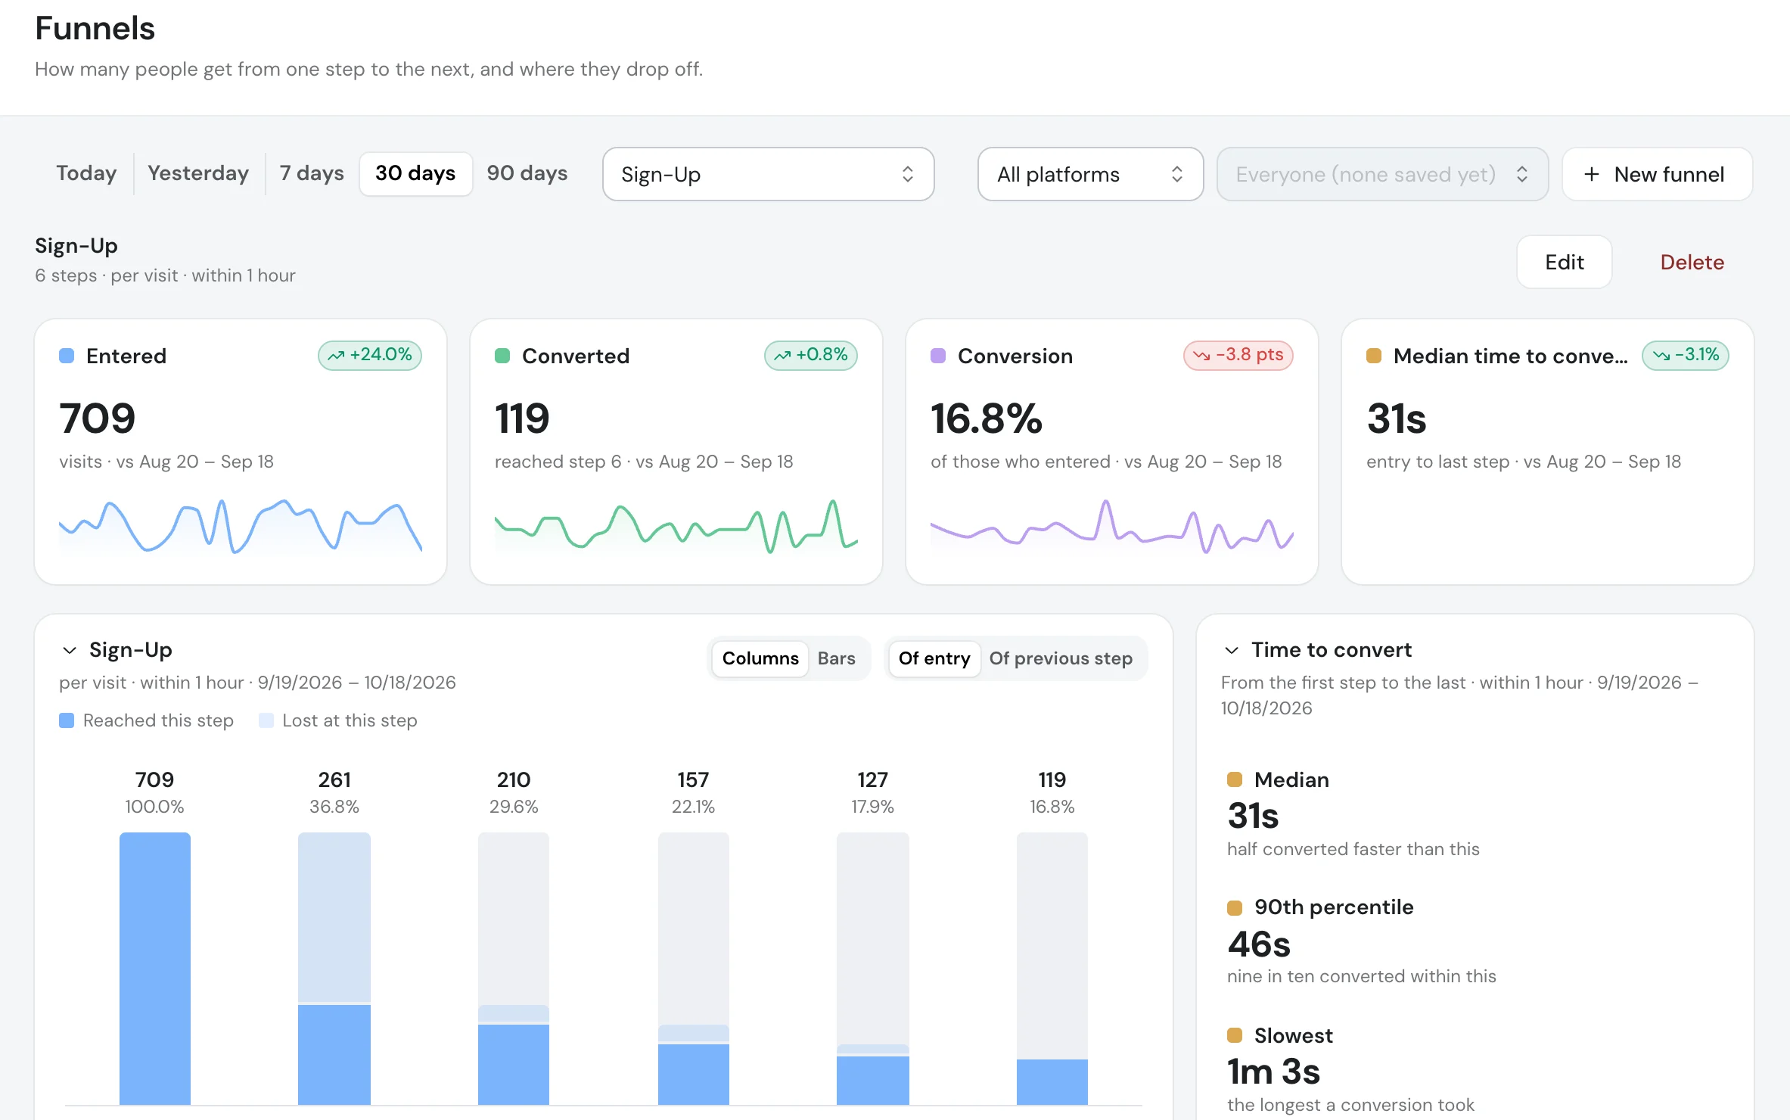Click the 119 final step column
Viewport: 1790px width, 1120px height.
pyautogui.click(x=1052, y=969)
